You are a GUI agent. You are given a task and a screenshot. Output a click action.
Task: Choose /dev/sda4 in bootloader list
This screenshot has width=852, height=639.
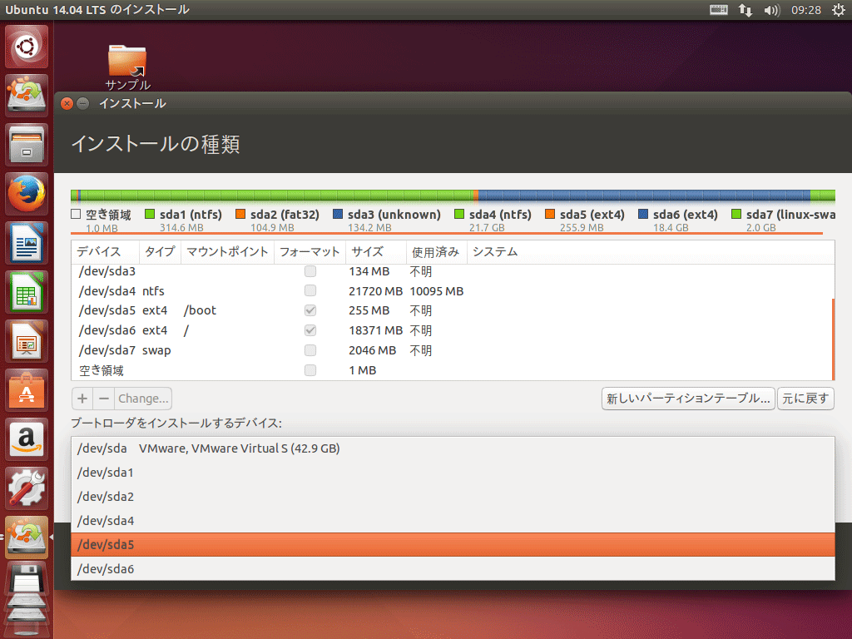453,521
